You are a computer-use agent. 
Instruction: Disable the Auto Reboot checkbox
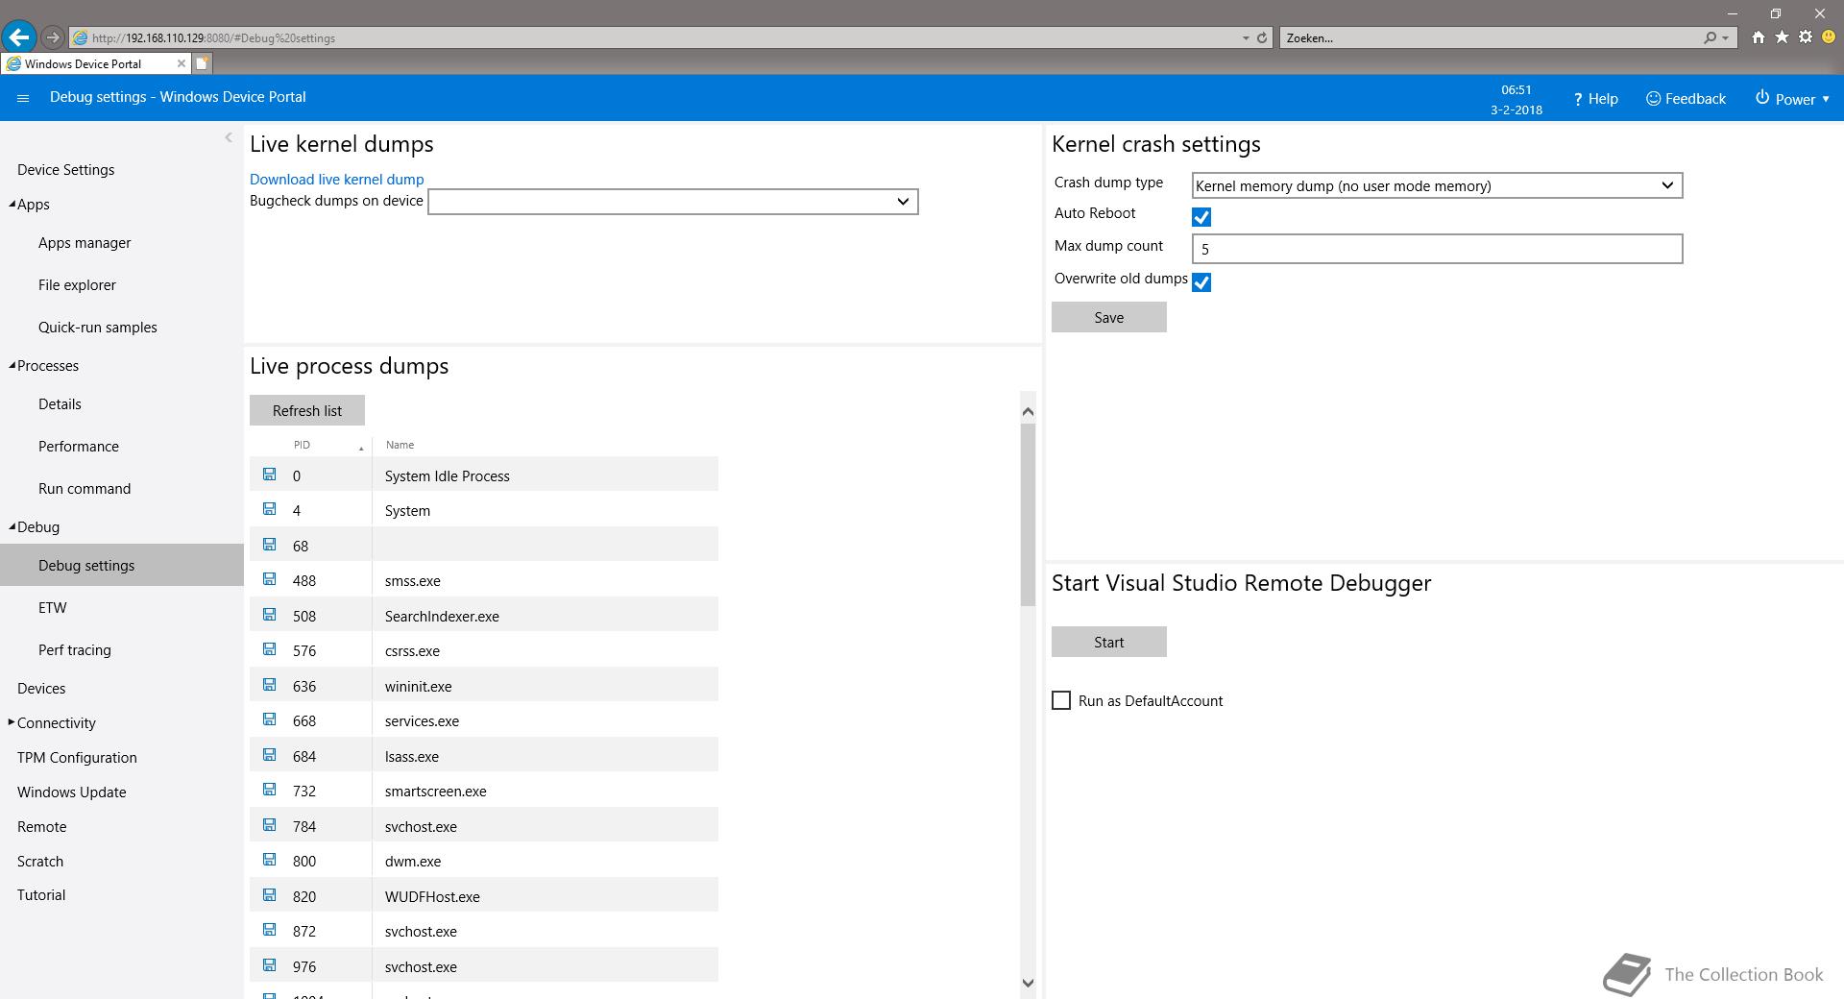click(1201, 217)
